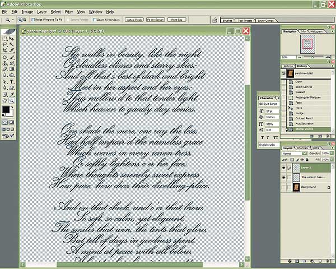The width and height of the screenshot is (336, 269).
Task: Click Edit in Quick Mask Mode icon
Action: [x=11, y=123]
